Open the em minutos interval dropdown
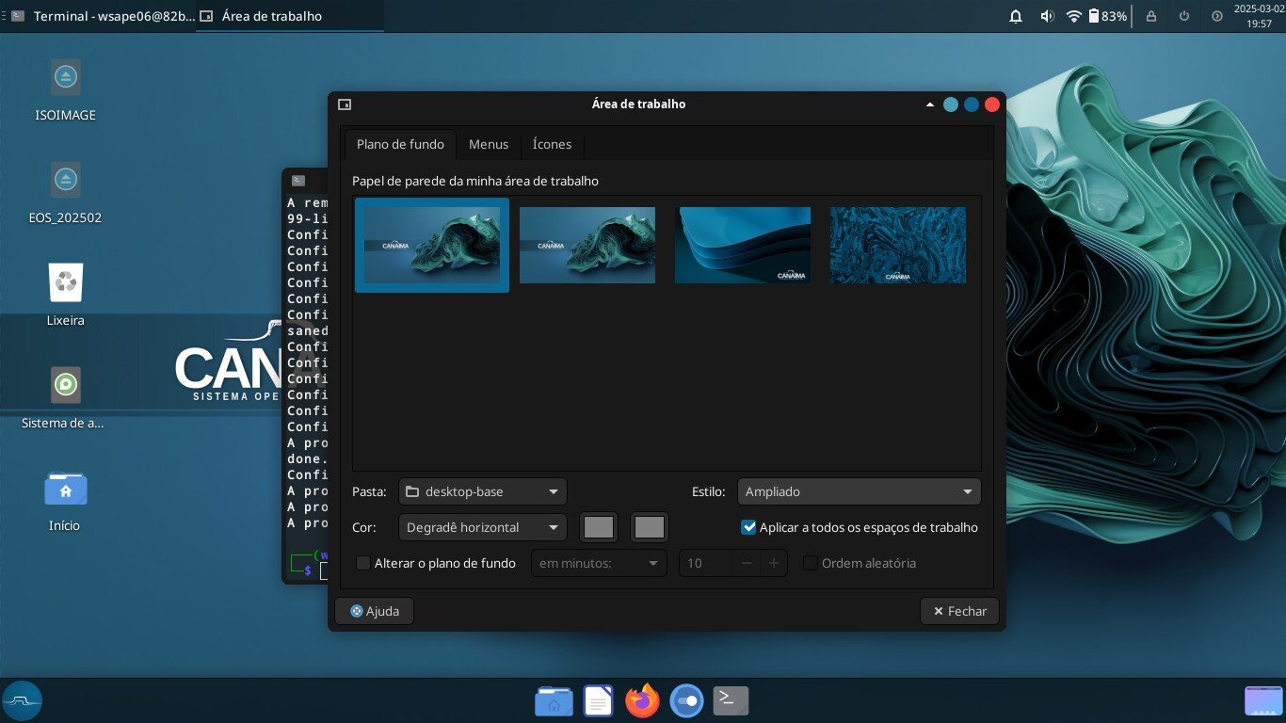The height and width of the screenshot is (723, 1286). [599, 563]
